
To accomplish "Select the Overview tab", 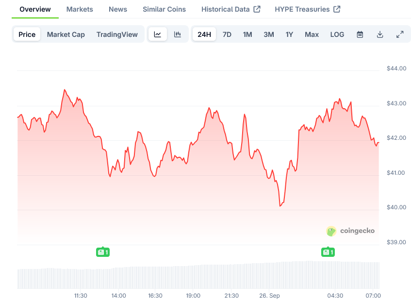I will tap(35, 9).
